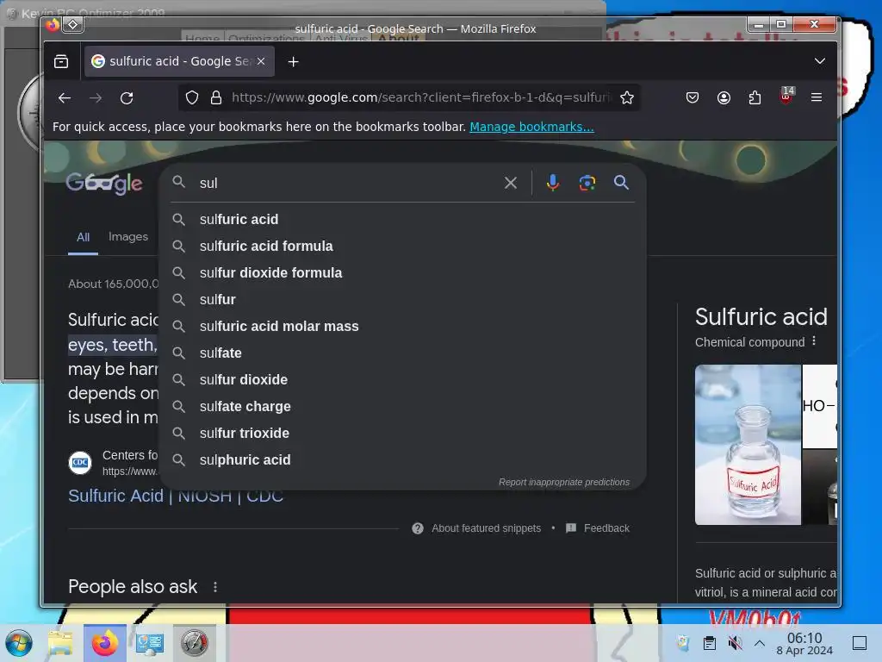Viewport: 882px width, 662px height.
Task: Click the CDC site favicon
Action: pyautogui.click(x=80, y=463)
